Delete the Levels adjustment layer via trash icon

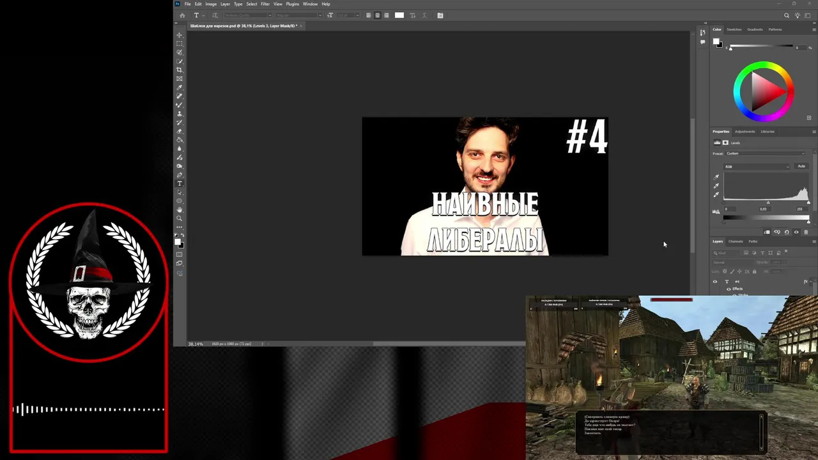[x=806, y=232]
